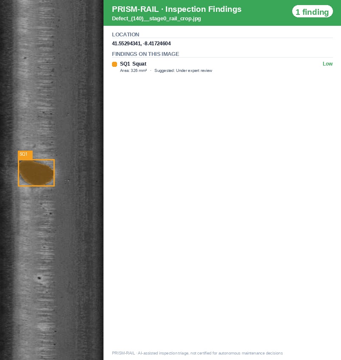
Task: Click the orange SQ1 defect region on the rail
Action: point(36,173)
